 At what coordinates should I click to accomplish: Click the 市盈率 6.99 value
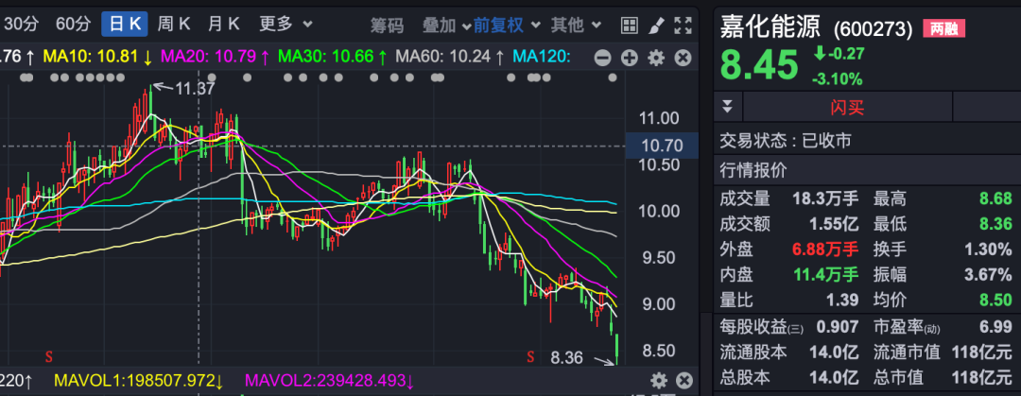point(995,326)
